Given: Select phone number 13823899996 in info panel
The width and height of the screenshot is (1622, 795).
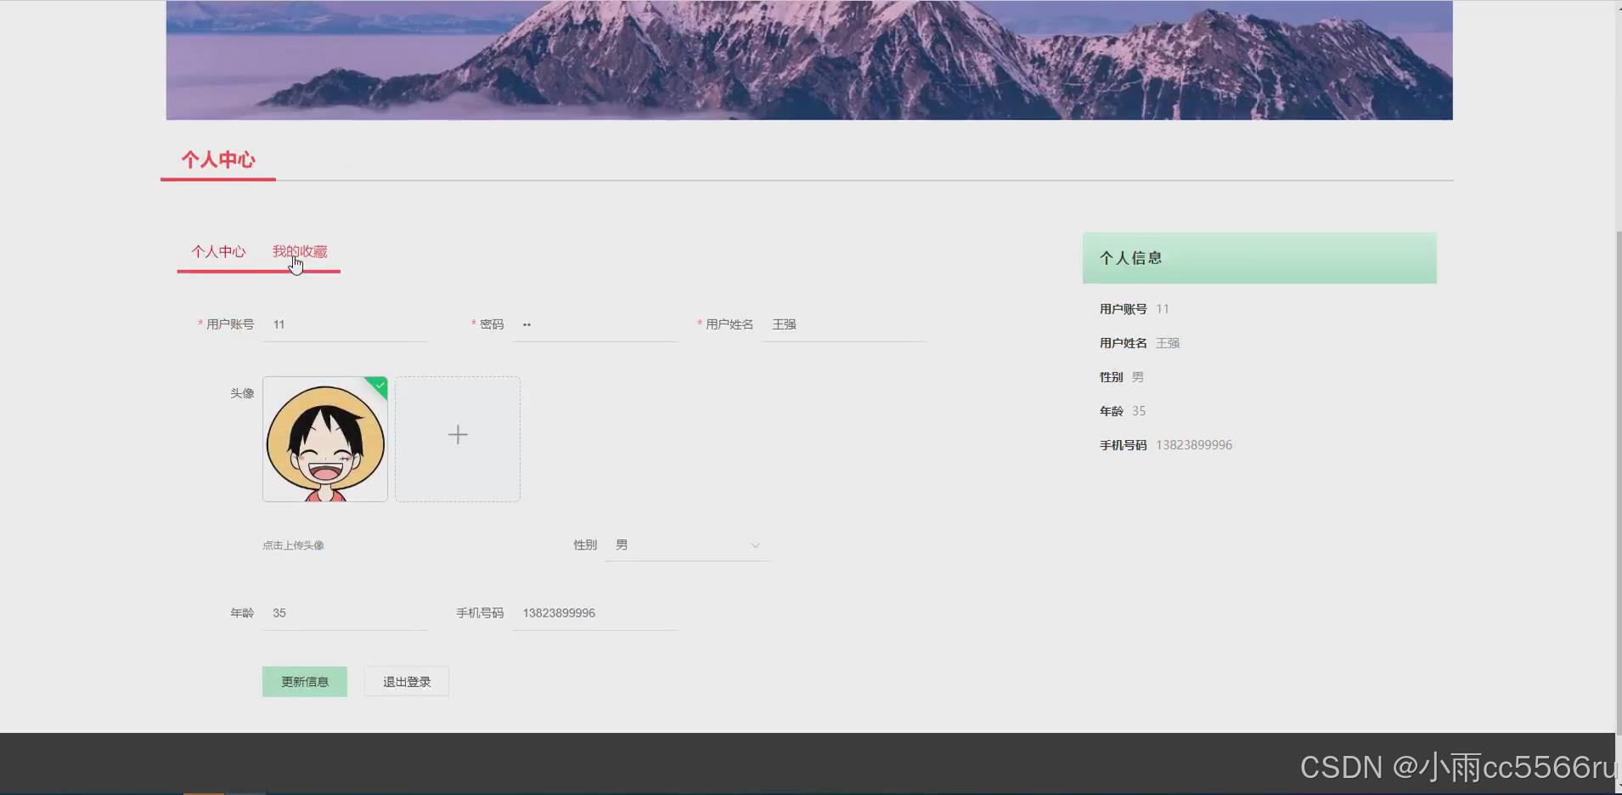Looking at the screenshot, I should pyautogui.click(x=1194, y=445).
